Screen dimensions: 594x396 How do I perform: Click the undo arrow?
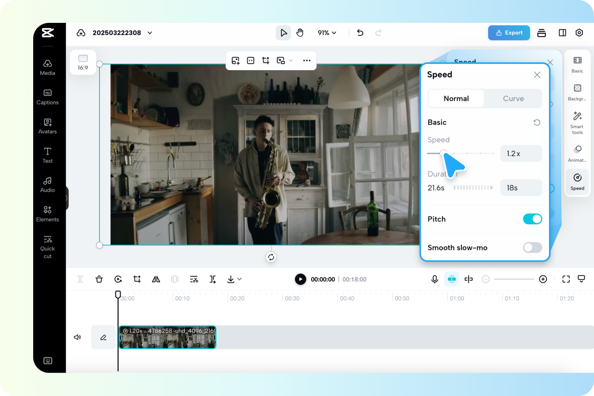(360, 33)
